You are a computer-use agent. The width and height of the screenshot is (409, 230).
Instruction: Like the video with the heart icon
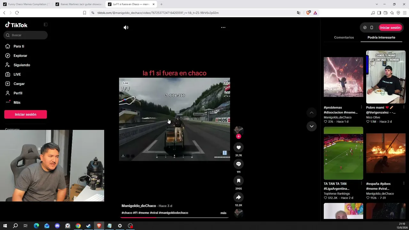pyautogui.click(x=238, y=147)
